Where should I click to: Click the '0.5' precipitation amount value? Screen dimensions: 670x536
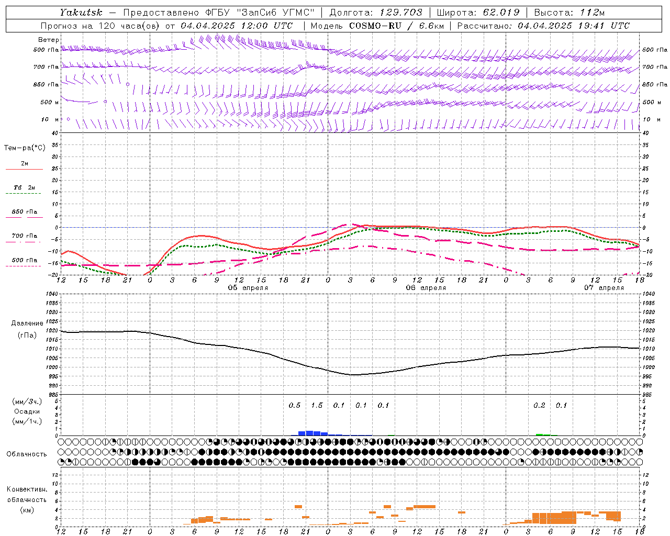tap(295, 405)
